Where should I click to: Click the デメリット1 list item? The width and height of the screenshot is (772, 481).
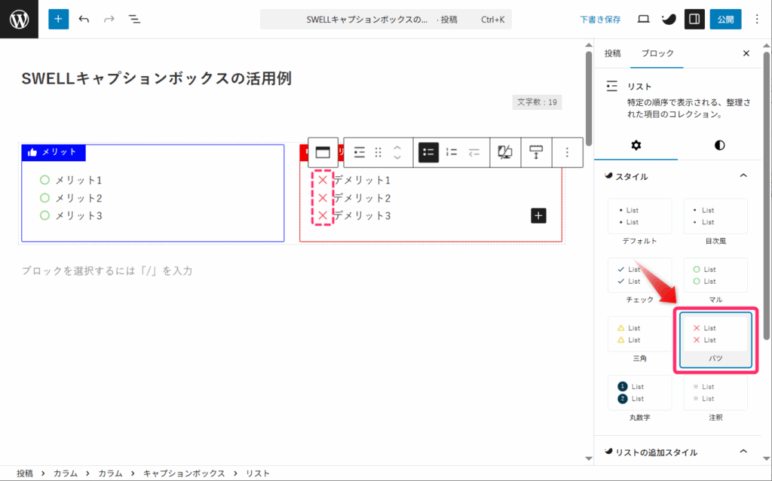(362, 181)
